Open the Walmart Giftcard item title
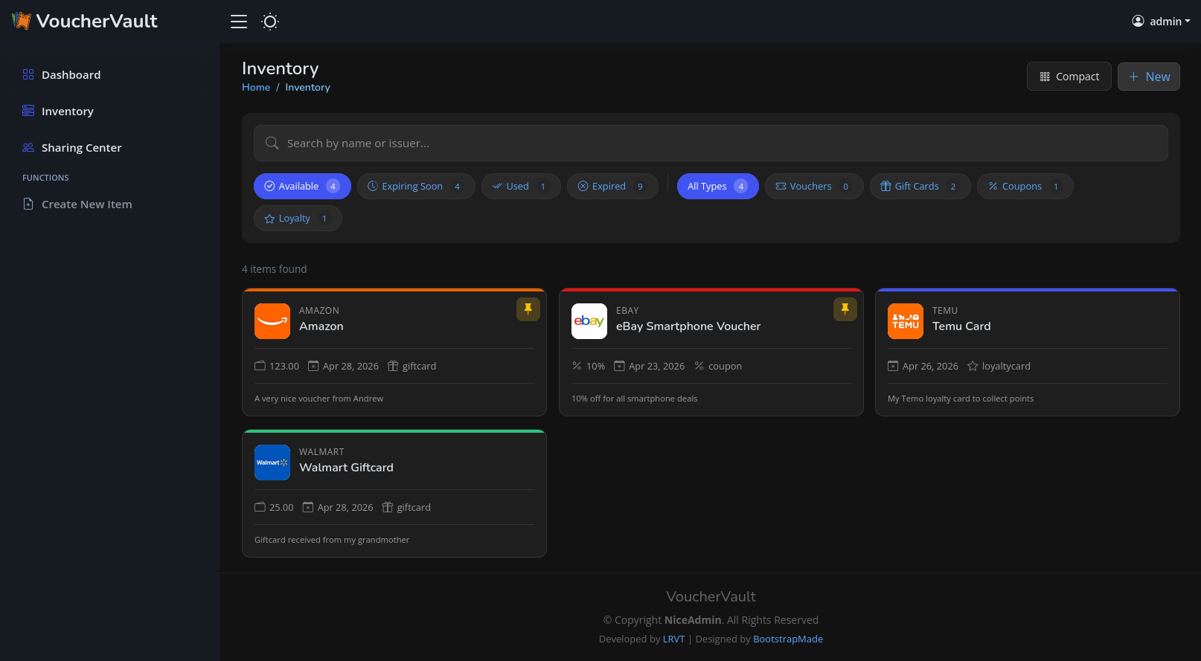Image resolution: width=1201 pixels, height=661 pixels. point(346,468)
